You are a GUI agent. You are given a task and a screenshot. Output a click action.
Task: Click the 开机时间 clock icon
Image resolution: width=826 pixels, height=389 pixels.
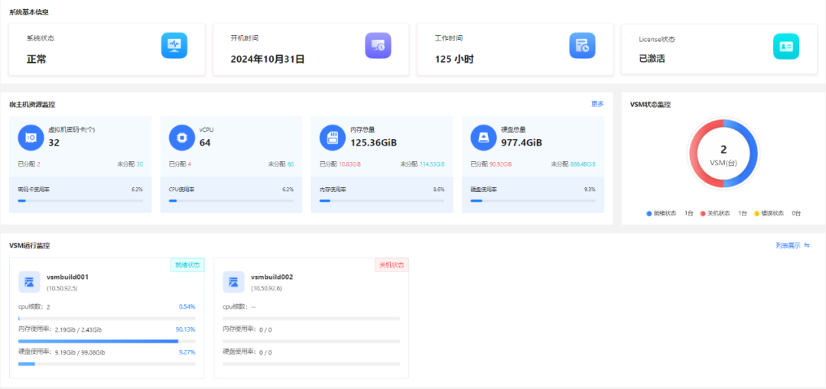(x=378, y=46)
